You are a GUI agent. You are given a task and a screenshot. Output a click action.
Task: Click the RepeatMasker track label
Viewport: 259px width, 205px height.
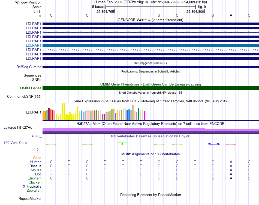30,199
